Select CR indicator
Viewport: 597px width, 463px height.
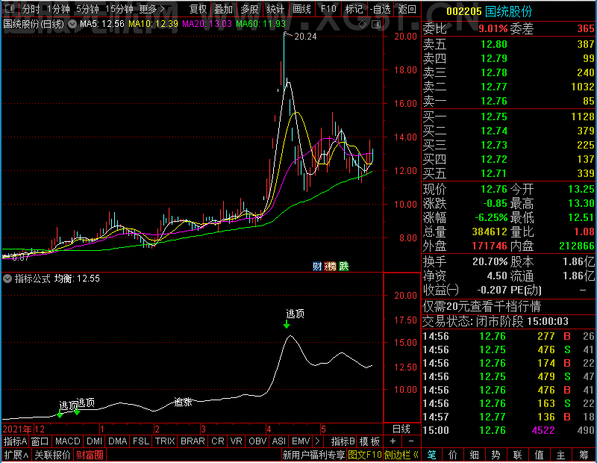pyautogui.click(x=218, y=441)
